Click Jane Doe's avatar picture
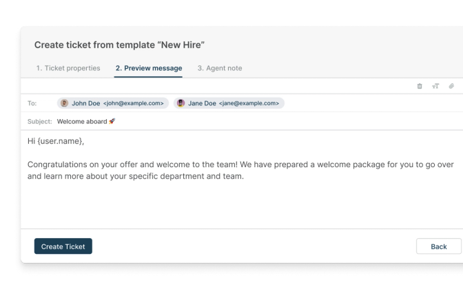Screen dimensions: 463x289 point(181,103)
